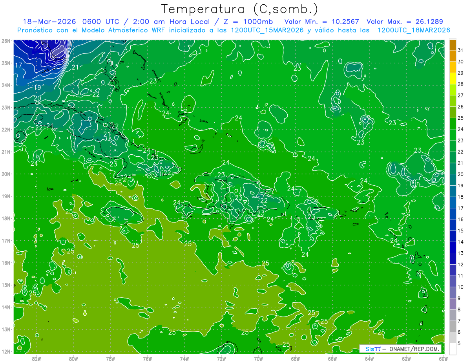Click the '74W' longitude axis label

click(184, 359)
